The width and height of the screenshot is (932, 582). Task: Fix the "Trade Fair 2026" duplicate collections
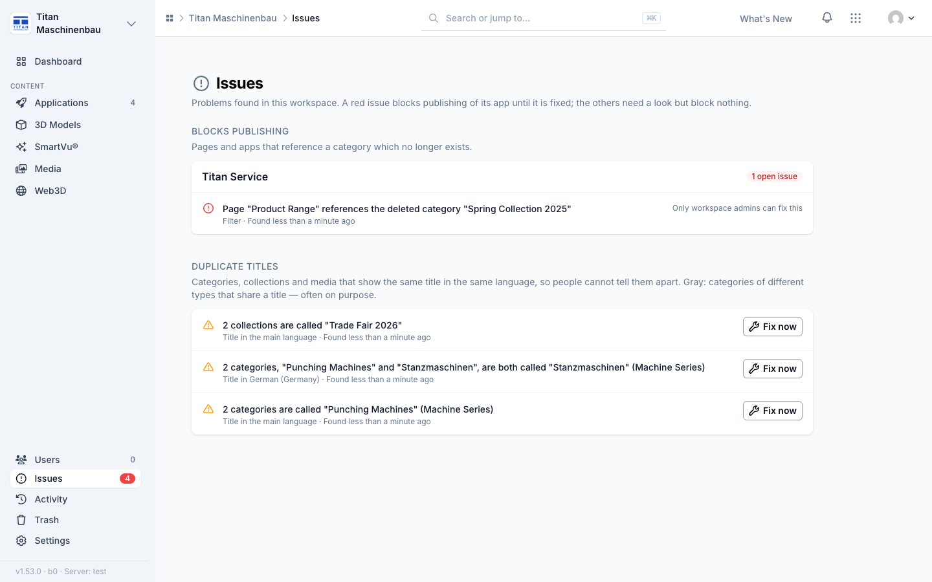tap(773, 327)
